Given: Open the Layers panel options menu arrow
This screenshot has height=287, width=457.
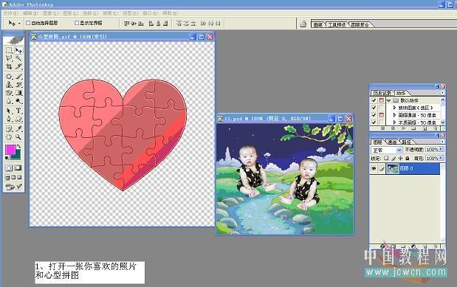Looking at the screenshot, I should tap(443, 142).
